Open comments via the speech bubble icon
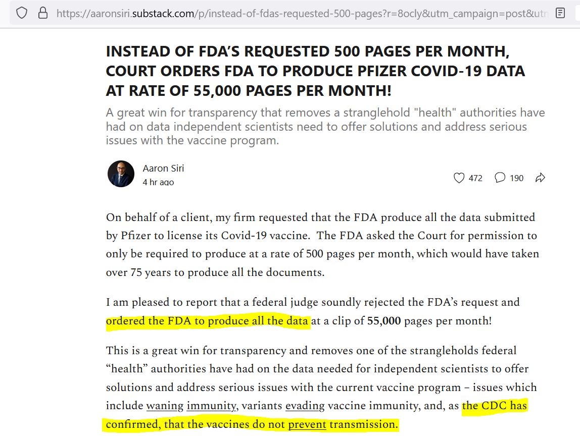 (x=500, y=178)
